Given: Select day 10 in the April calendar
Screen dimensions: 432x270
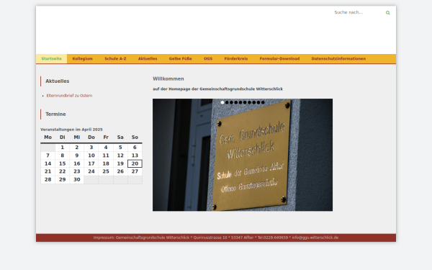Looking at the screenshot, I should [x=91, y=156].
